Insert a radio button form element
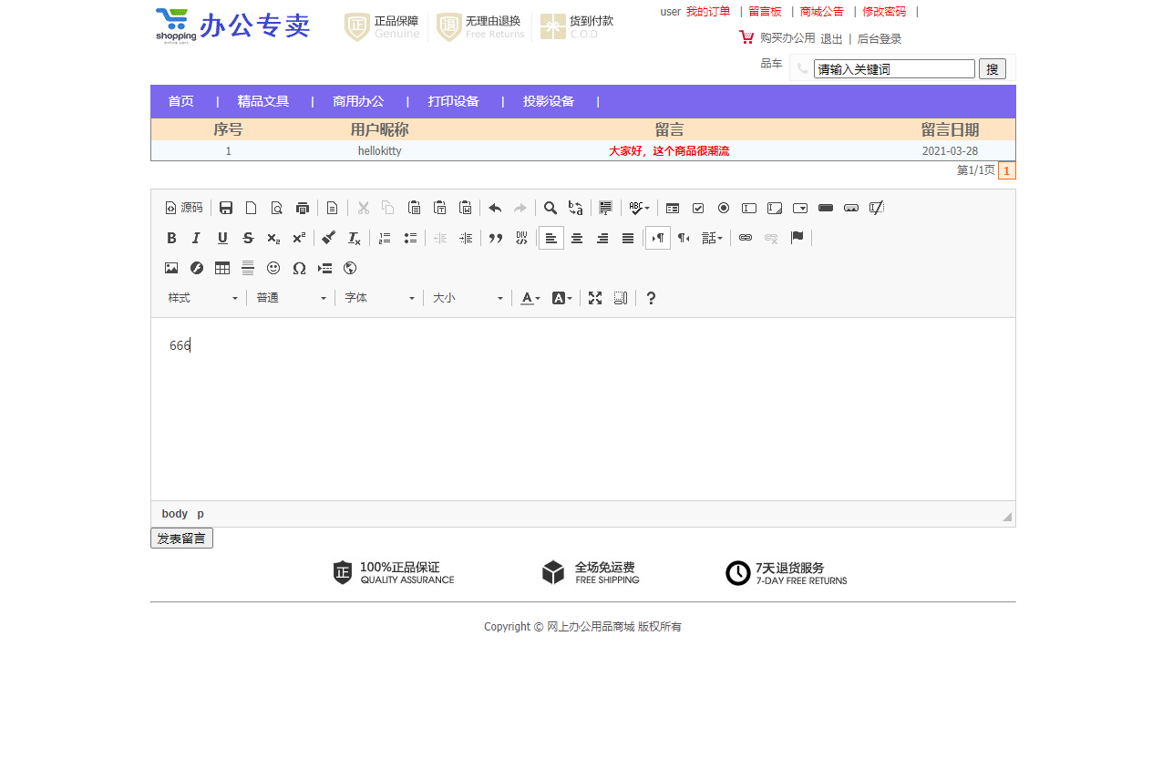Image resolution: width=1173 pixels, height=759 pixels. (x=723, y=208)
